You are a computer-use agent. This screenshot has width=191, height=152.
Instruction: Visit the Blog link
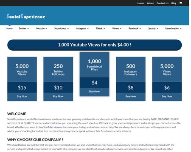[x=174, y=3]
